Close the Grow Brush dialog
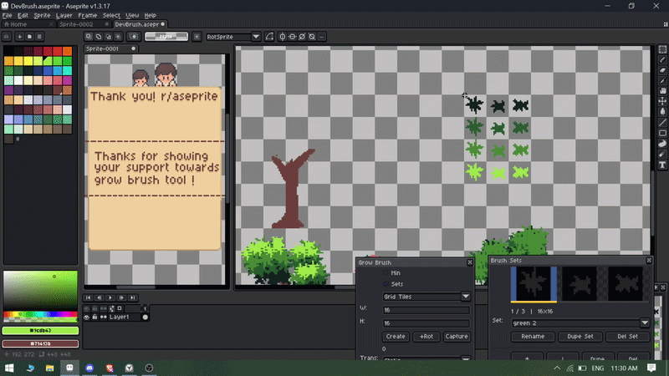Image resolution: width=669 pixels, height=376 pixels. (470, 262)
